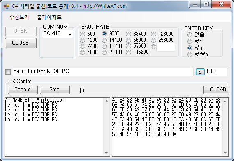This screenshot has height=161, width=234.
Task: Click the custom baud rate text box
Action: [x=166, y=47]
